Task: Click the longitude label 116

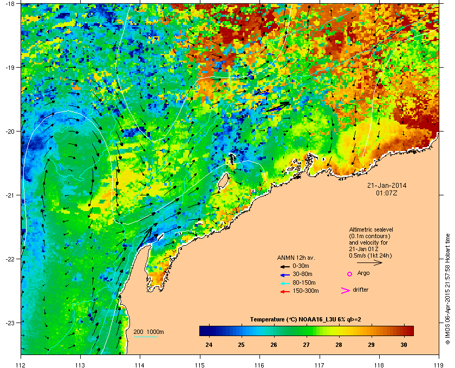Action: [x=259, y=365]
